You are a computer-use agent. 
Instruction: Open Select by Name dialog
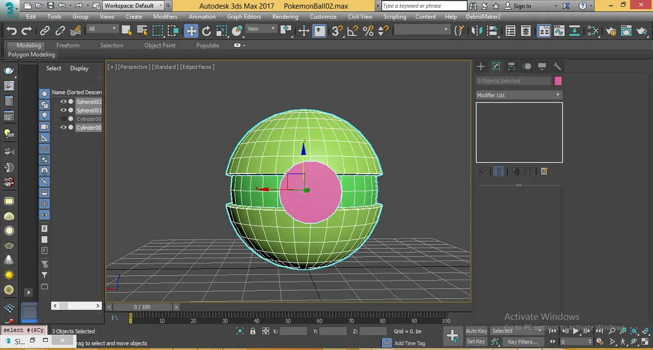click(142, 31)
